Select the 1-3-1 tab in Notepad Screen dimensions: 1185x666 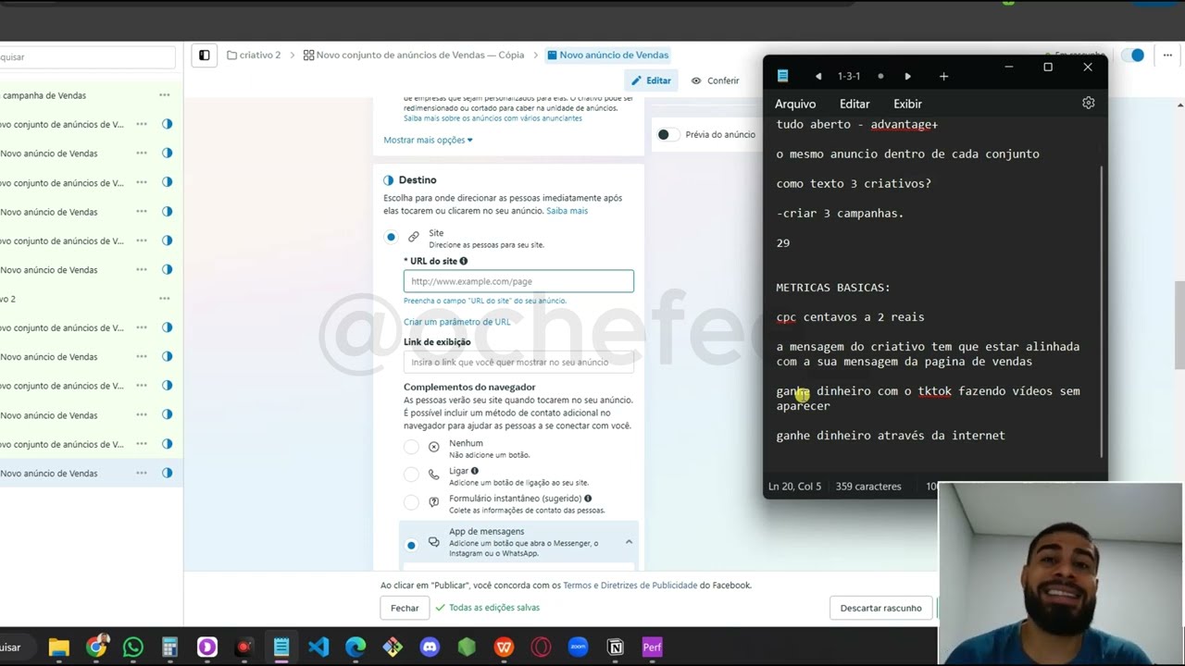849,76
